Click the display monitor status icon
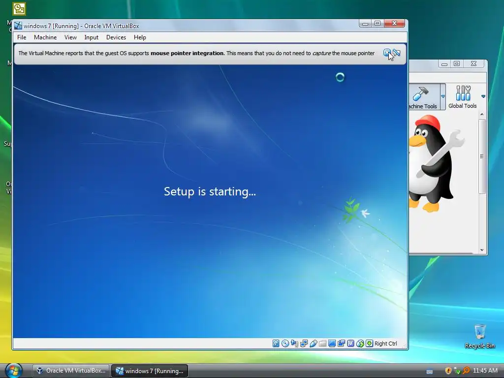This screenshot has height=378, width=504. [x=332, y=344]
